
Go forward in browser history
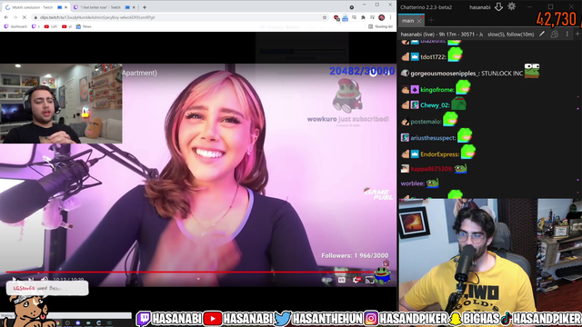(15, 17)
